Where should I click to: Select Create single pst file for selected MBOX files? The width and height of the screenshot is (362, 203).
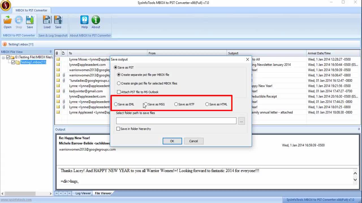click(119, 83)
